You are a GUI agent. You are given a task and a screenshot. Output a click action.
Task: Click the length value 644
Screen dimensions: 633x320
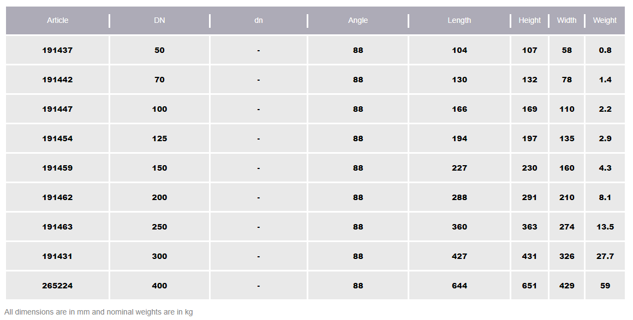pyautogui.click(x=459, y=286)
